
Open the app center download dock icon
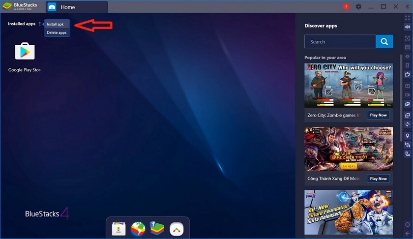[x=119, y=229]
